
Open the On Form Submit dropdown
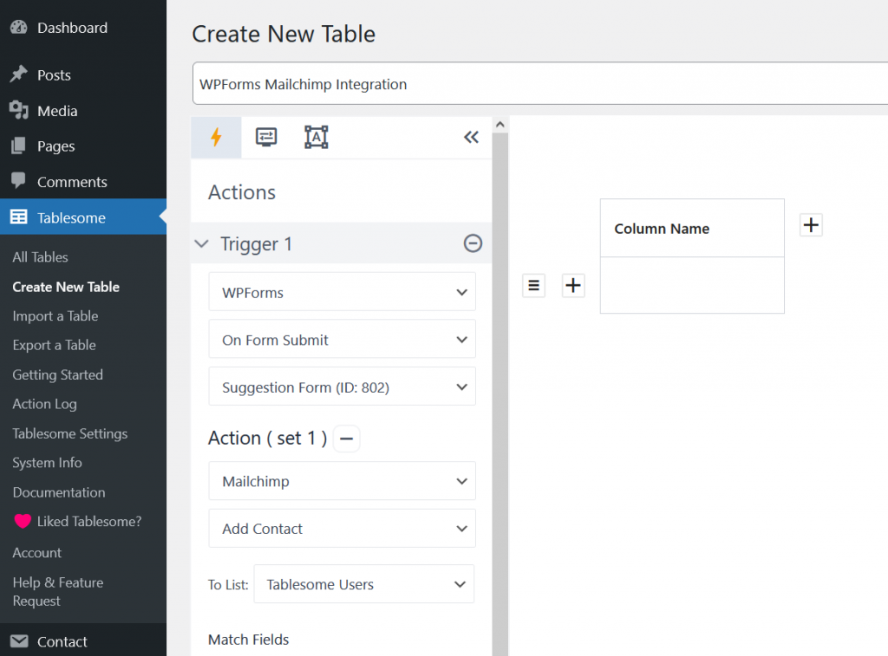342,340
